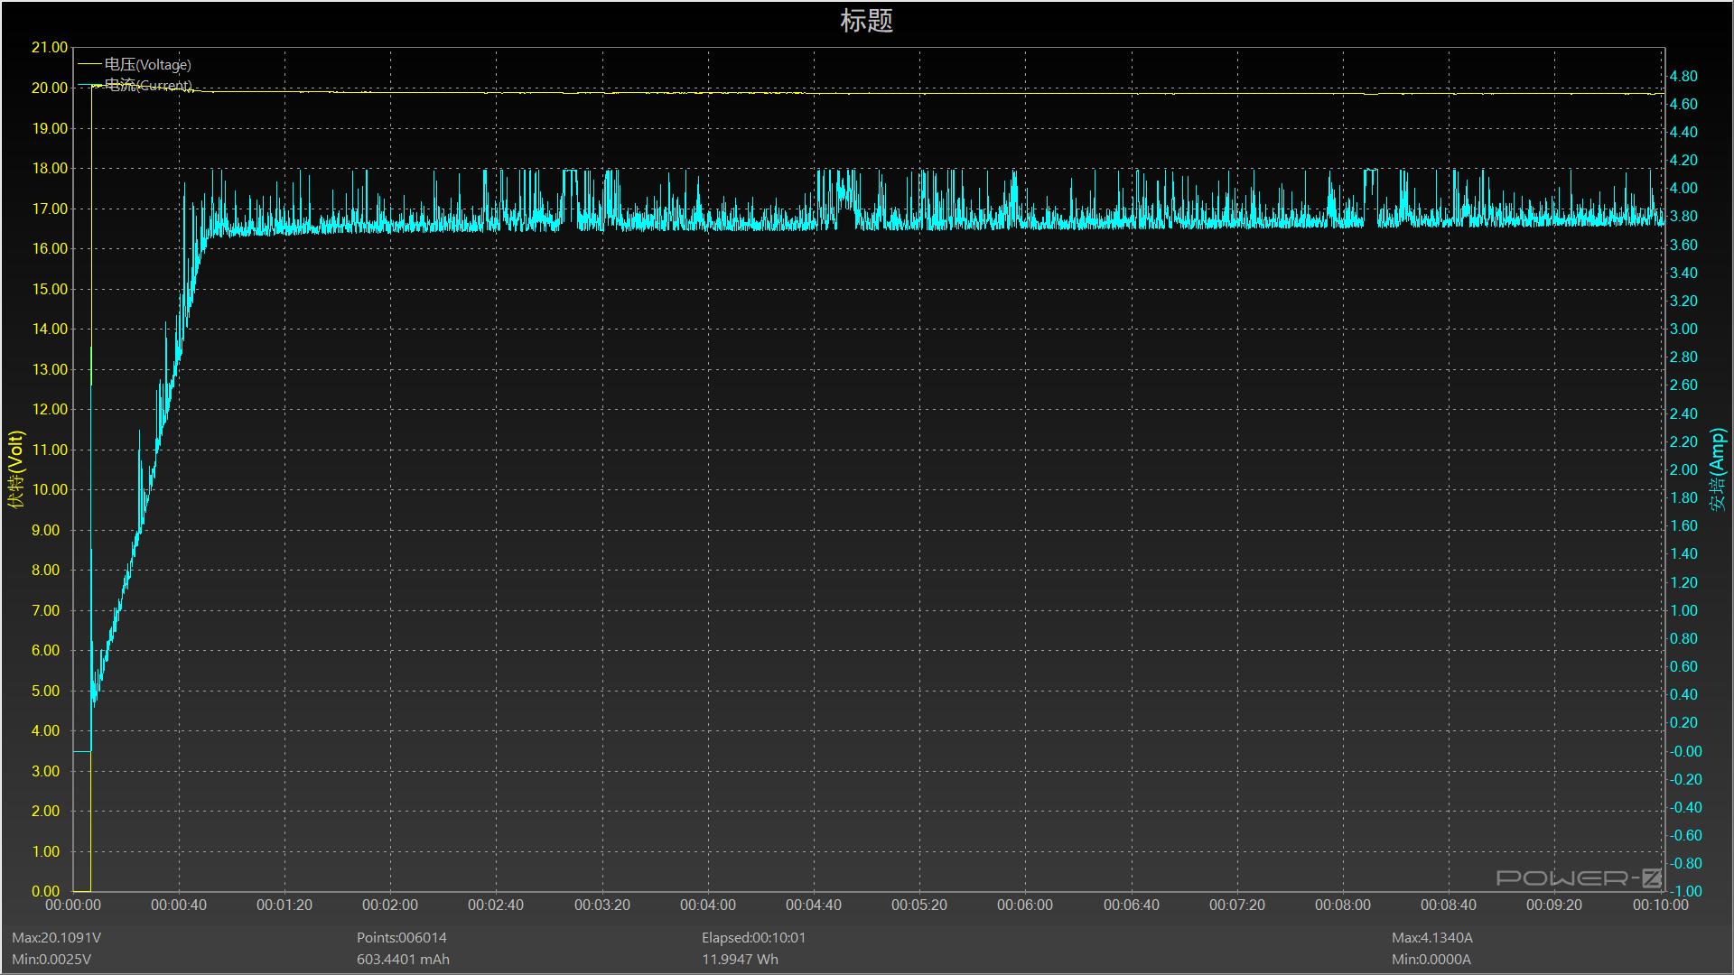The width and height of the screenshot is (1734, 975).
Task: Select the 电压(Voltage) legend entry
Action: 147,64
